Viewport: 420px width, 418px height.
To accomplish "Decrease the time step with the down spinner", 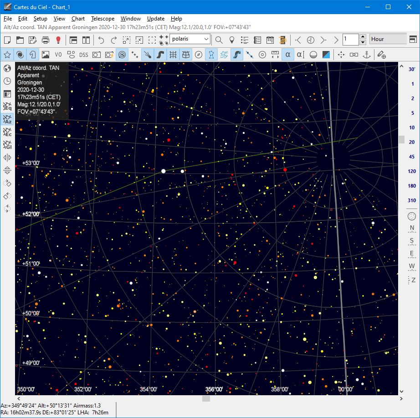I will (x=363, y=42).
